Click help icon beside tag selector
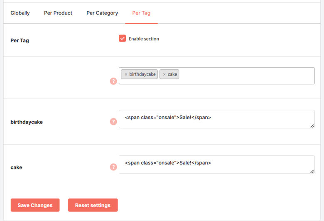The height and width of the screenshot is (221, 324). (x=113, y=81)
